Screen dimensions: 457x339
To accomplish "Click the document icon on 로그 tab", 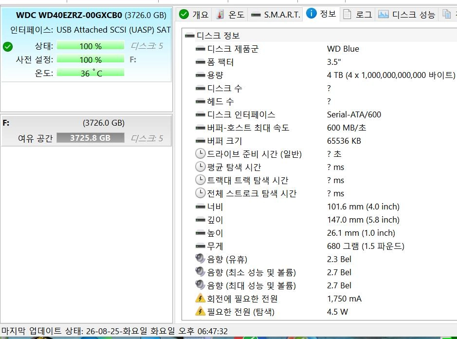I will point(347,14).
